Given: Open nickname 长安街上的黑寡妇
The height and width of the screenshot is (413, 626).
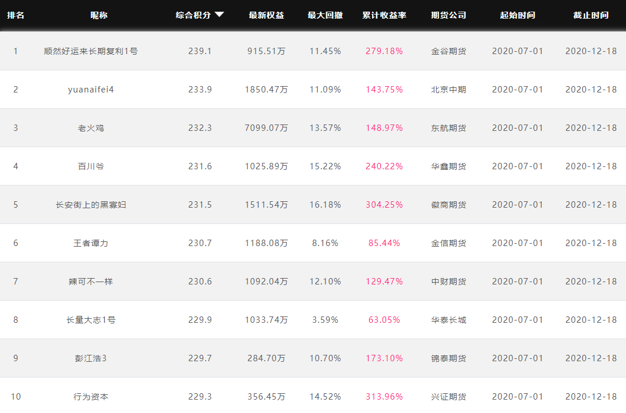Looking at the screenshot, I should click(91, 205).
